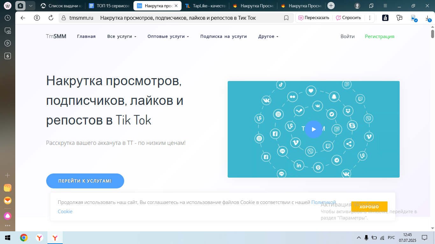The image size is (435, 244).
Task: Click the user account icon in title bar
Action: point(357,6)
